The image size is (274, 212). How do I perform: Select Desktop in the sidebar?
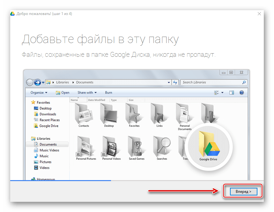[x=43, y=108]
